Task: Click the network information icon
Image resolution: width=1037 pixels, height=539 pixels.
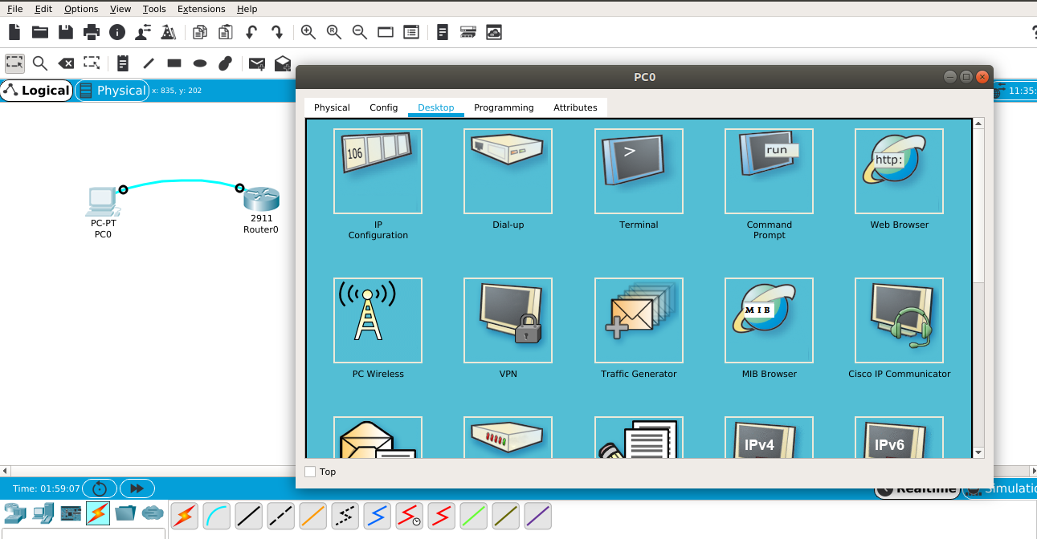Action: tap(117, 32)
